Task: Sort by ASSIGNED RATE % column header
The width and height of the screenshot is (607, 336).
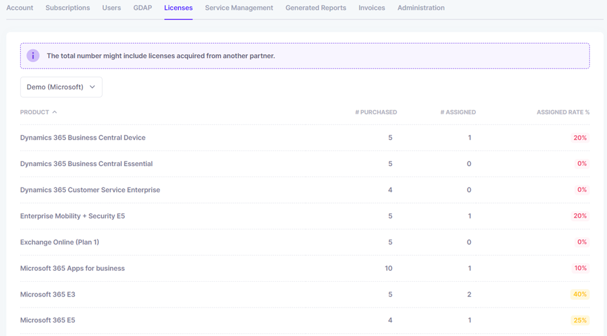Action: (563, 112)
